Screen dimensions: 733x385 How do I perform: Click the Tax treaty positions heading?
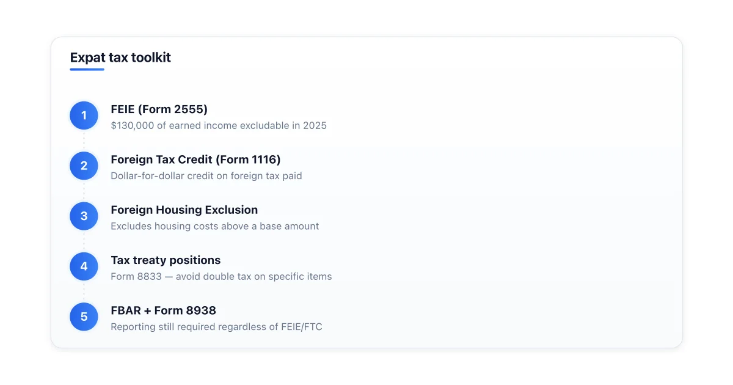click(166, 260)
